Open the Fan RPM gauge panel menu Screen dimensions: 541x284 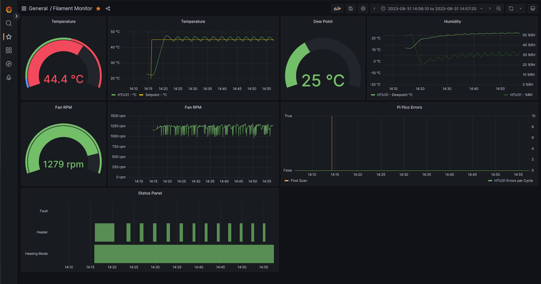(64, 107)
